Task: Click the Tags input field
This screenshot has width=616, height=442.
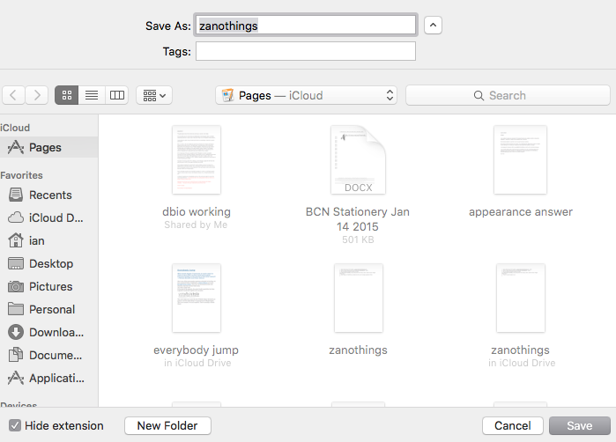Action: click(x=306, y=51)
